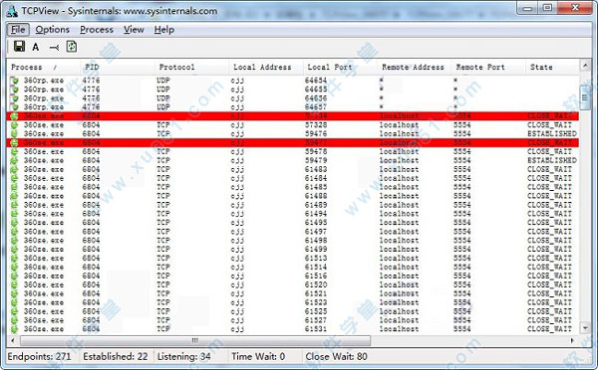Open the File menu
The height and width of the screenshot is (370, 598).
(x=18, y=30)
